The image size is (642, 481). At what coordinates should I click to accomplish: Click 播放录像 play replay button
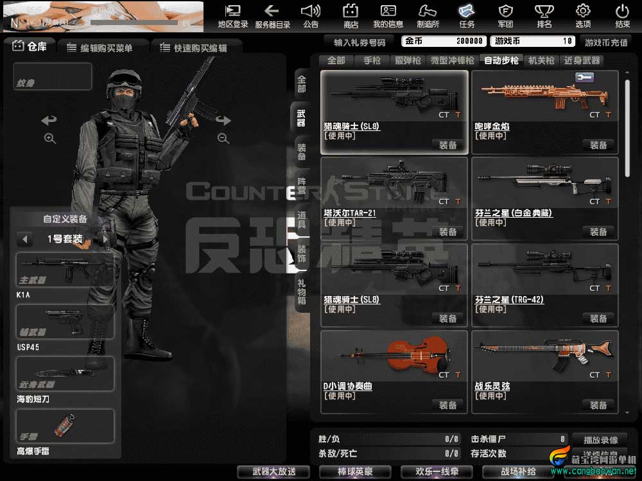pyautogui.click(x=601, y=440)
